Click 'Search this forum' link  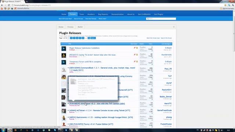pos(166,38)
